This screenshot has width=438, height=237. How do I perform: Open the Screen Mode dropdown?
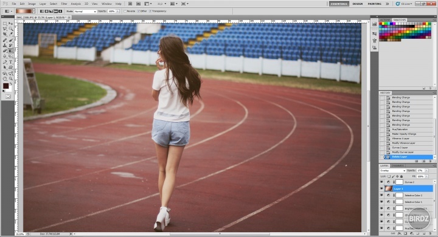click(x=185, y=4)
